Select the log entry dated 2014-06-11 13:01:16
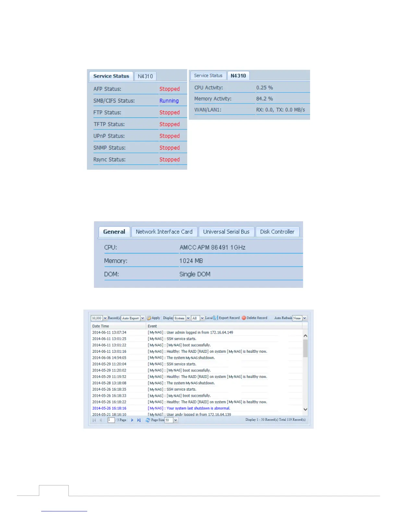The image size is (397, 514). (196, 351)
